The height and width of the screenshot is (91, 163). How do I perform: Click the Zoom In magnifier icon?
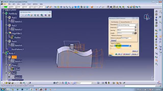(67, 7)
